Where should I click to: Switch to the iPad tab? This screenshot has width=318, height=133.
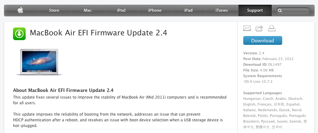[x=188, y=10]
